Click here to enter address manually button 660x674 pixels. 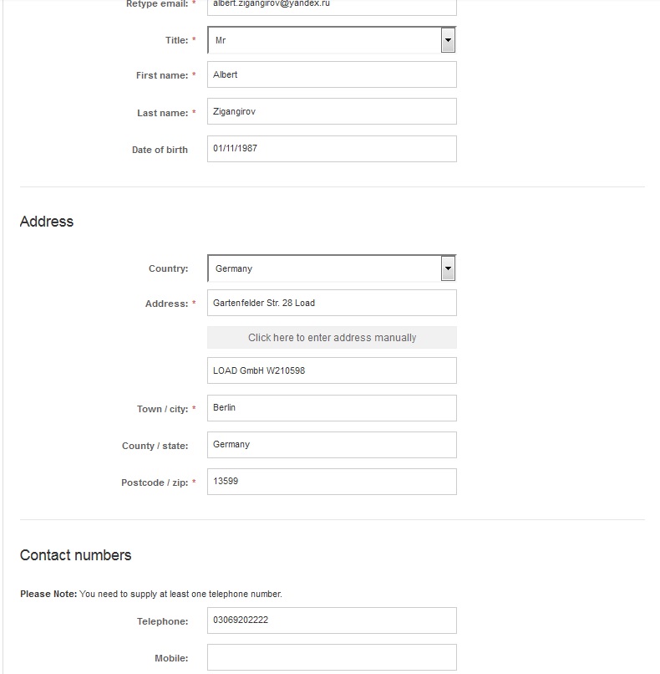[x=332, y=338]
